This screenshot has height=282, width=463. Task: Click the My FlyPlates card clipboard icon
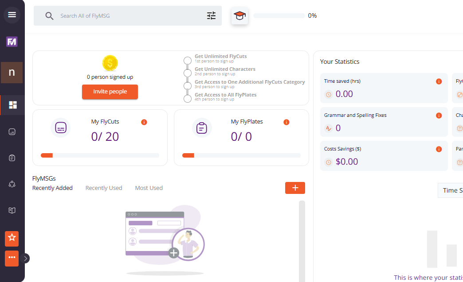[202, 127]
